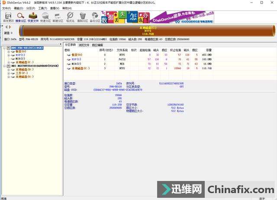
Task: Click the Backup Partition (备份分区) icon
Action: 95,17
